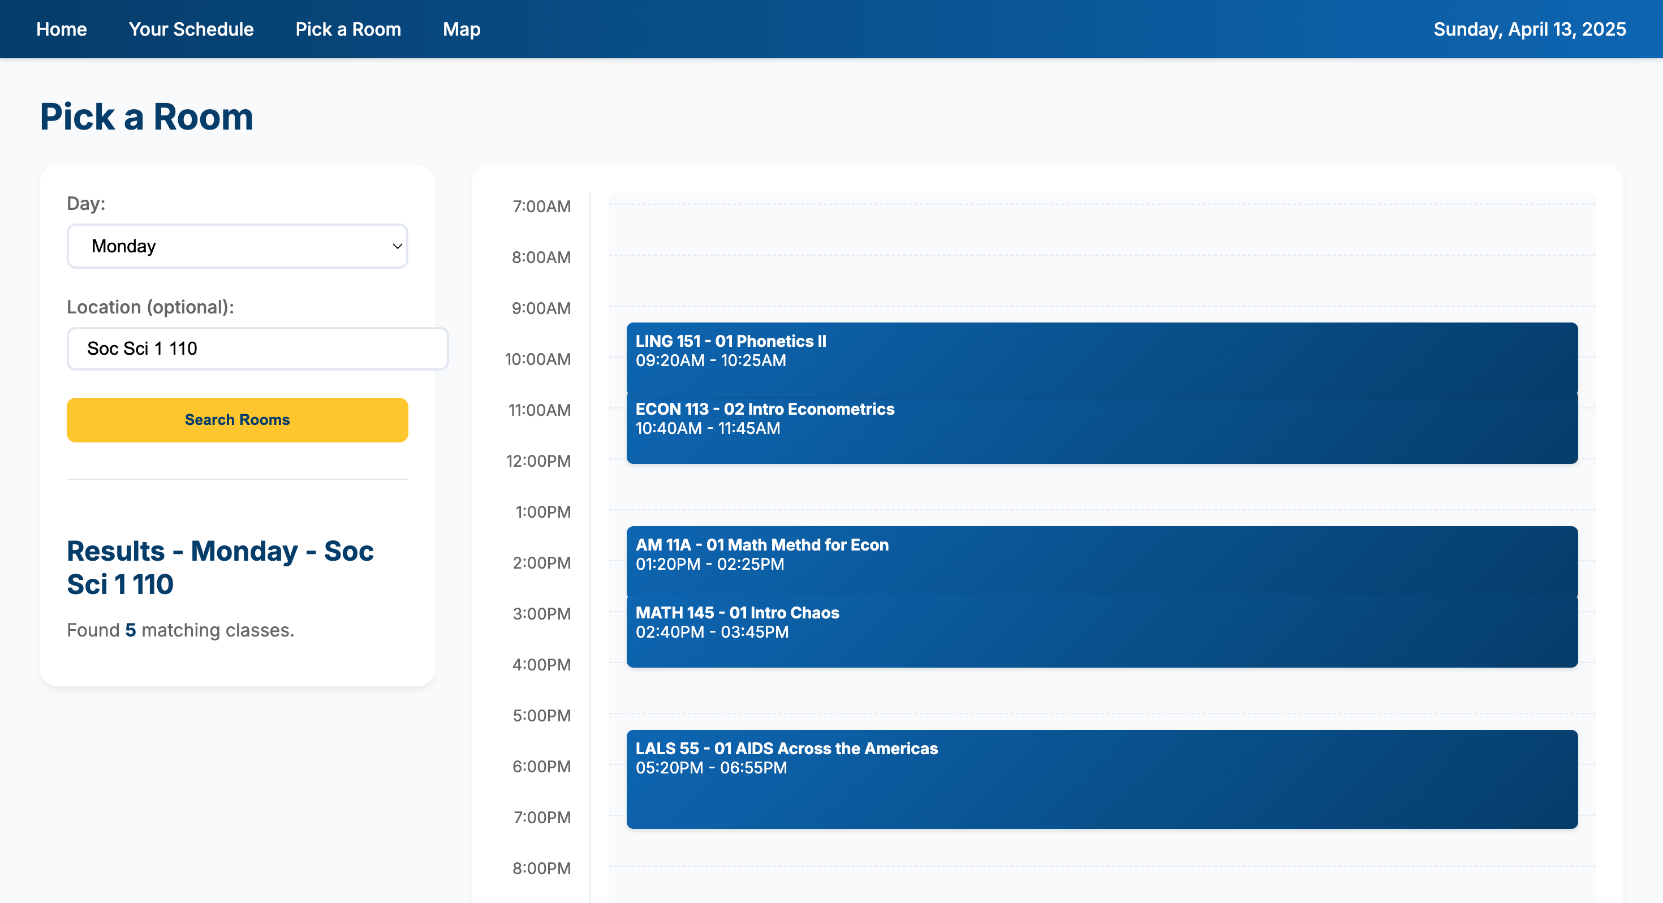This screenshot has width=1663, height=903.
Task: Click the chevron arrow in Day selector
Action: [397, 246]
